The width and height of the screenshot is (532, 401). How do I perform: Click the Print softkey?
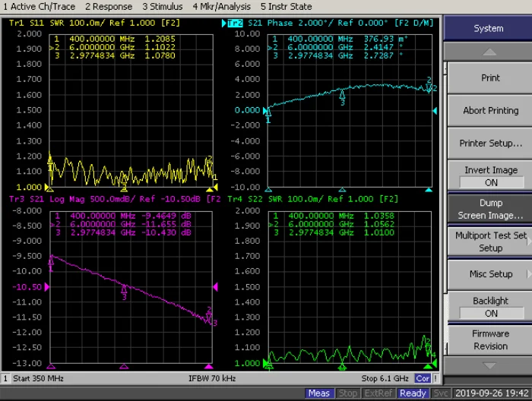[x=490, y=78]
